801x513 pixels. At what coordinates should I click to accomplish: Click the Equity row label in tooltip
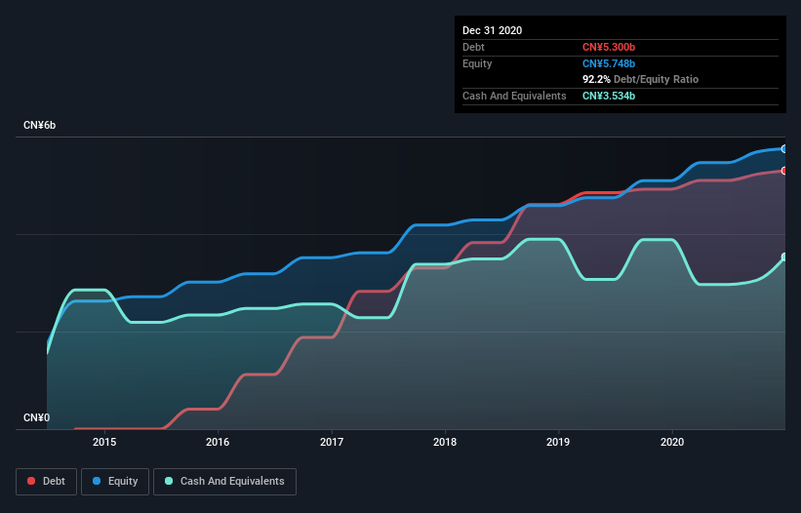pyautogui.click(x=477, y=63)
